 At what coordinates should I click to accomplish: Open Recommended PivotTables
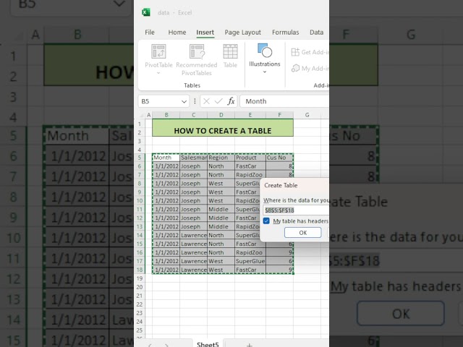(x=197, y=60)
